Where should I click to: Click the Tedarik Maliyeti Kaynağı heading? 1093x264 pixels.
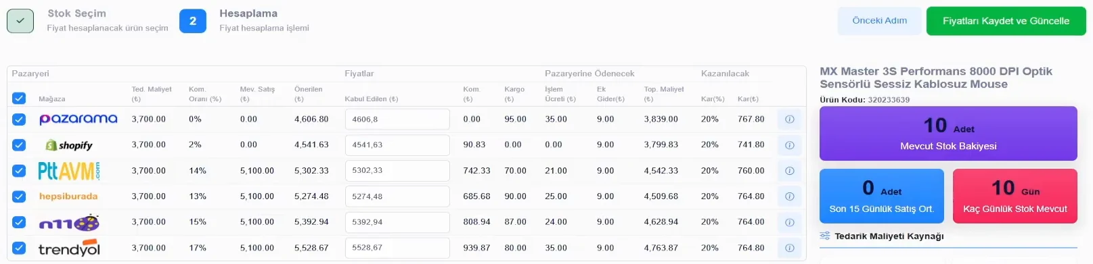click(889, 236)
